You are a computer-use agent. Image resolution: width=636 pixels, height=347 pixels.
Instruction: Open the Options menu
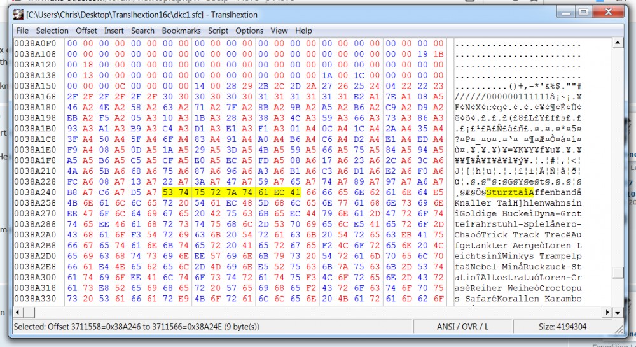point(249,31)
